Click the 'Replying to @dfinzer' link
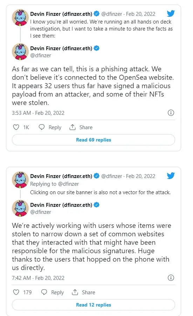This screenshot has width=193, height=316. point(55,184)
